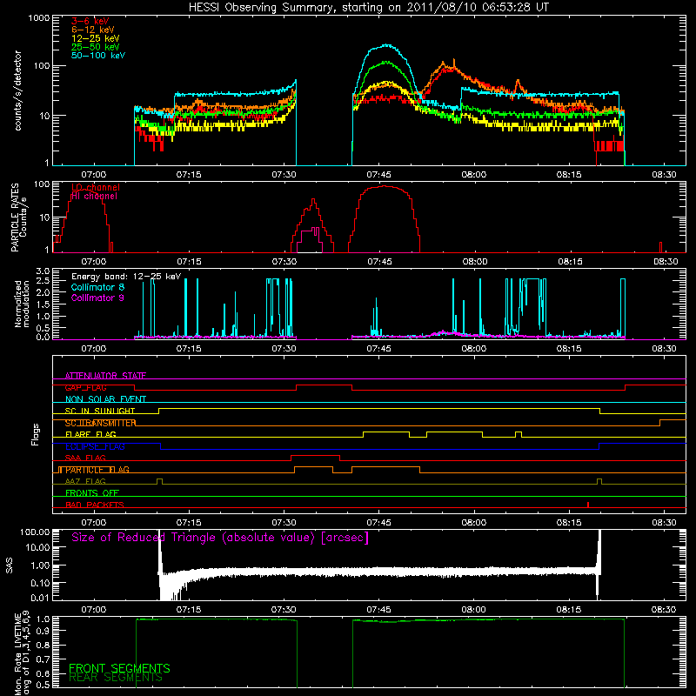Click the yellow 12-25 keV legend label
Viewport: 696px width, 696px height.
[x=96, y=38]
